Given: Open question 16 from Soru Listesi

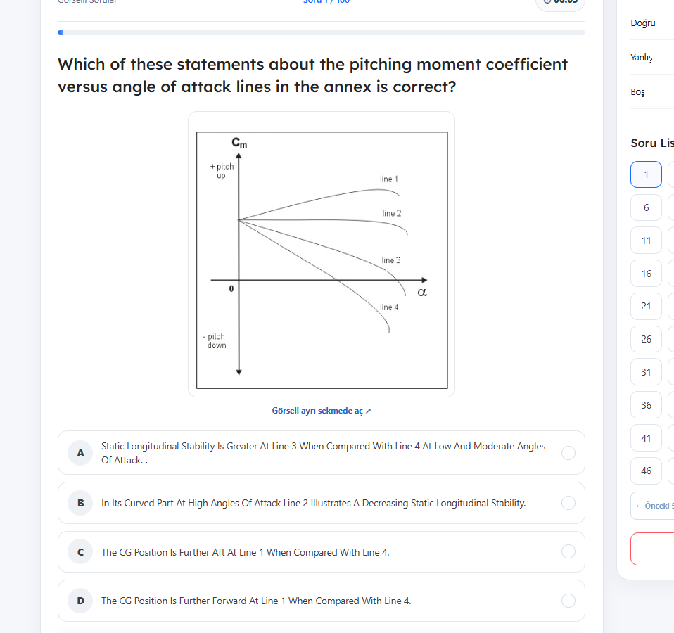Looking at the screenshot, I should [x=646, y=274].
